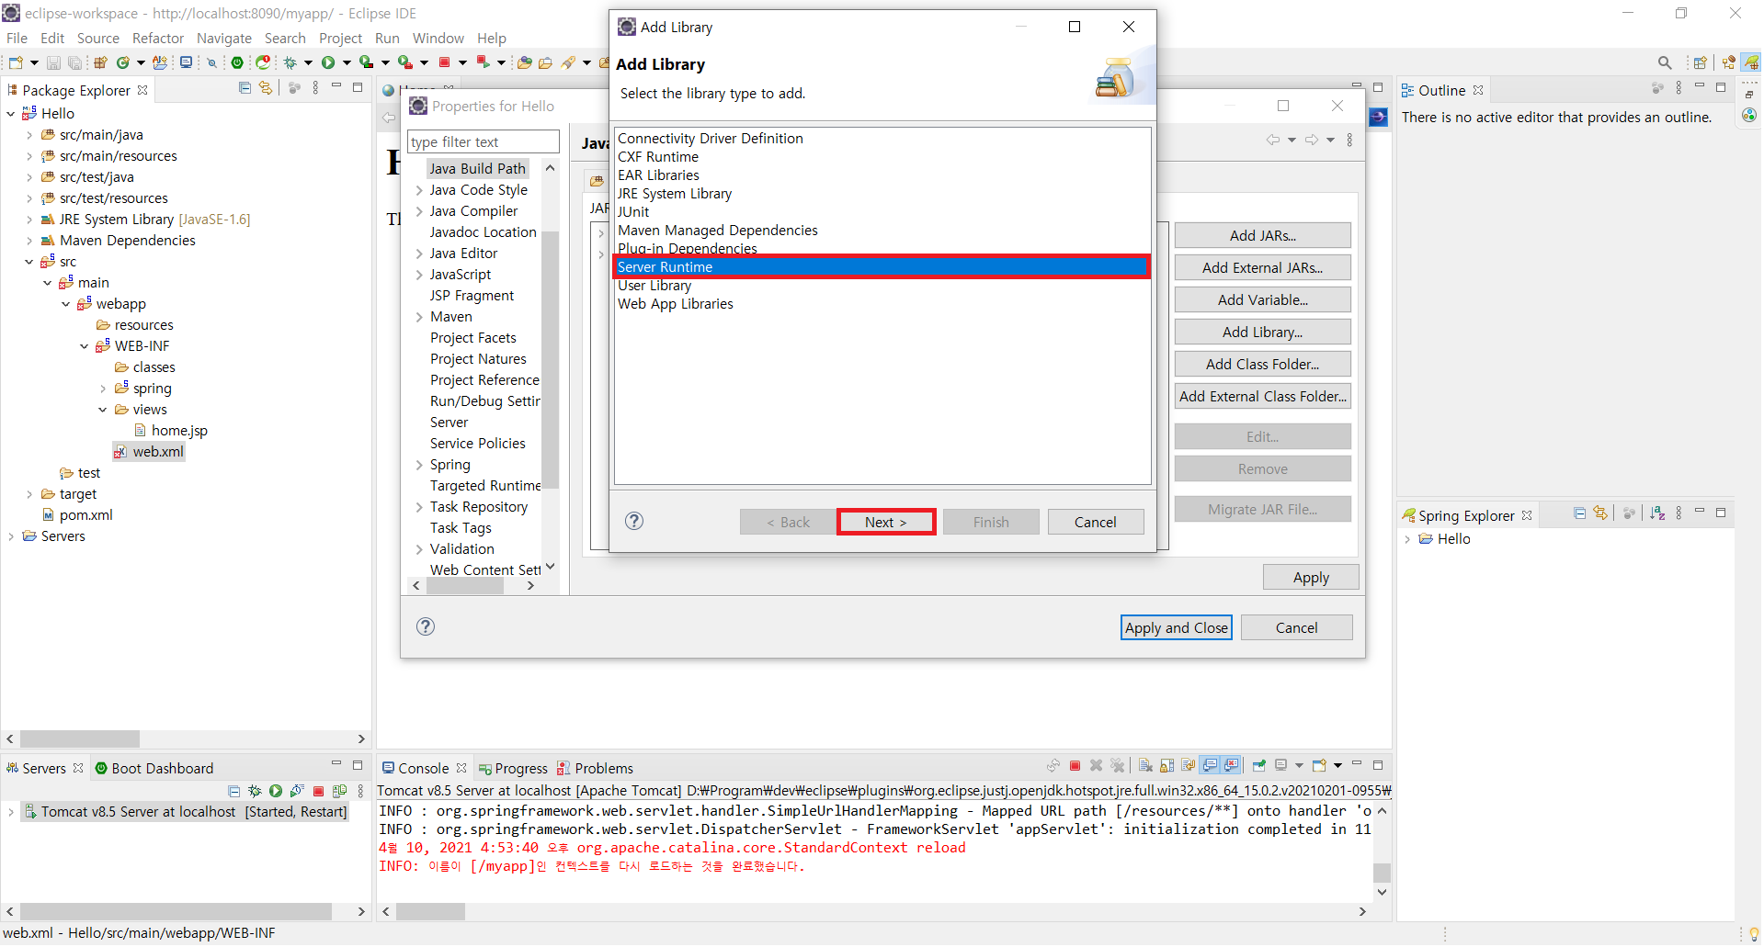Switch to the Problems tab
The width and height of the screenshot is (1764, 947).
coord(596,769)
